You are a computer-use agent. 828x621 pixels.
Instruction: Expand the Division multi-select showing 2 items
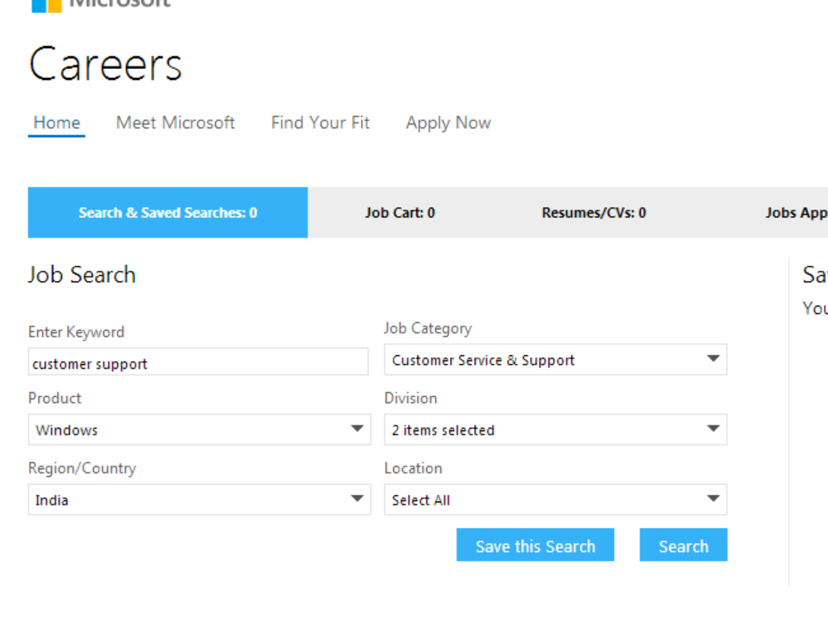(x=555, y=430)
